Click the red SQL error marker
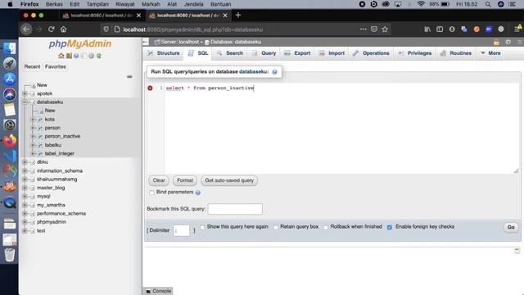 pos(150,88)
